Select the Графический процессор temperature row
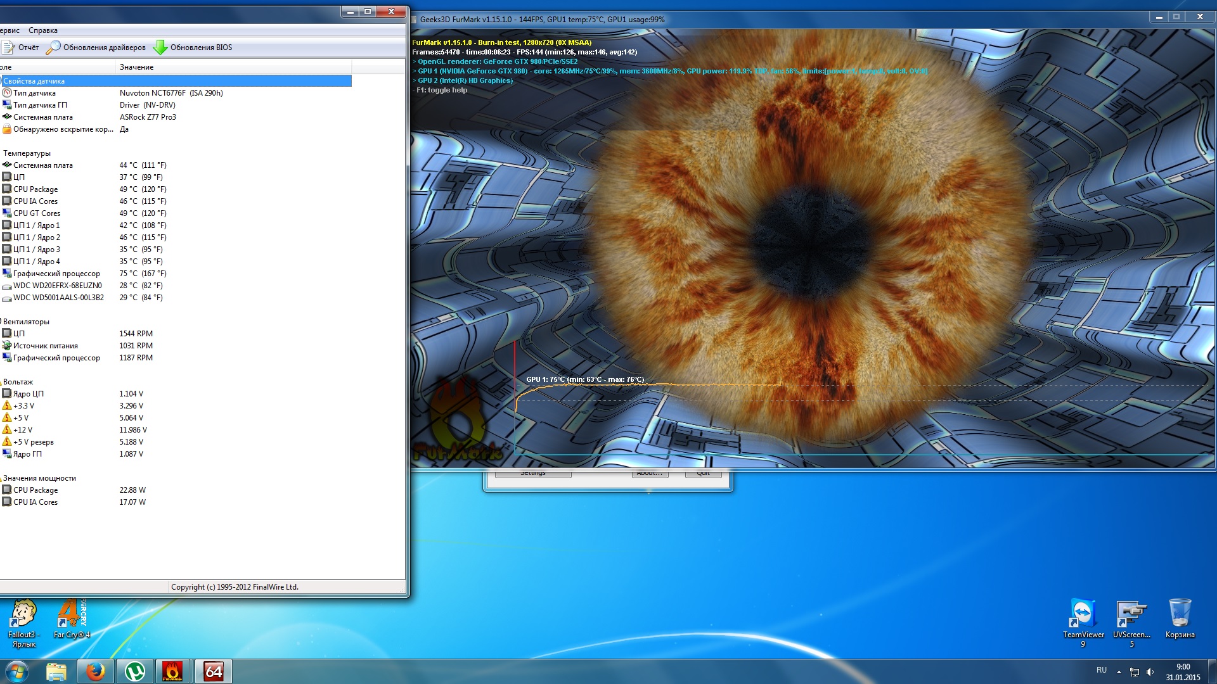Screen dimensions: 1217x684 [x=56, y=274]
